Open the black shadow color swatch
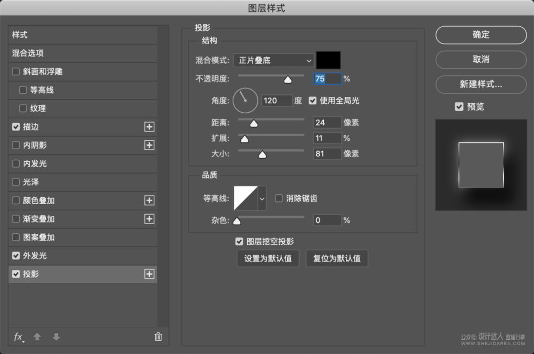 point(328,60)
